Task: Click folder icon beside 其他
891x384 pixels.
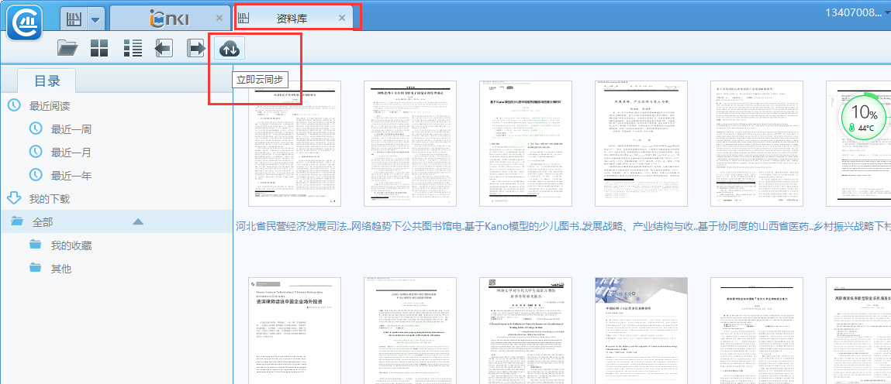Action: click(x=36, y=268)
